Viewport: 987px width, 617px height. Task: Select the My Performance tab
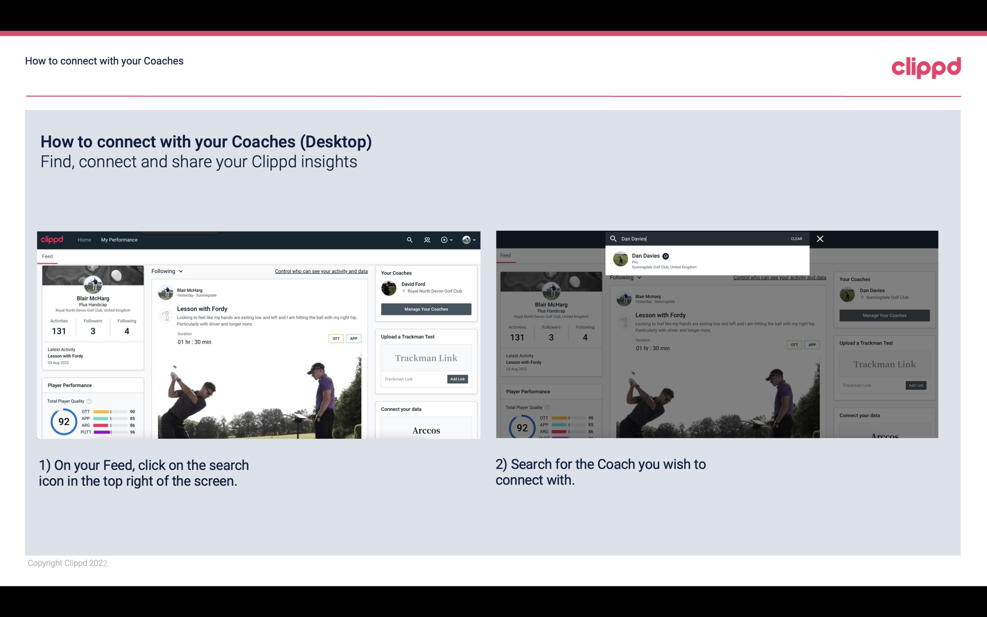(x=119, y=239)
